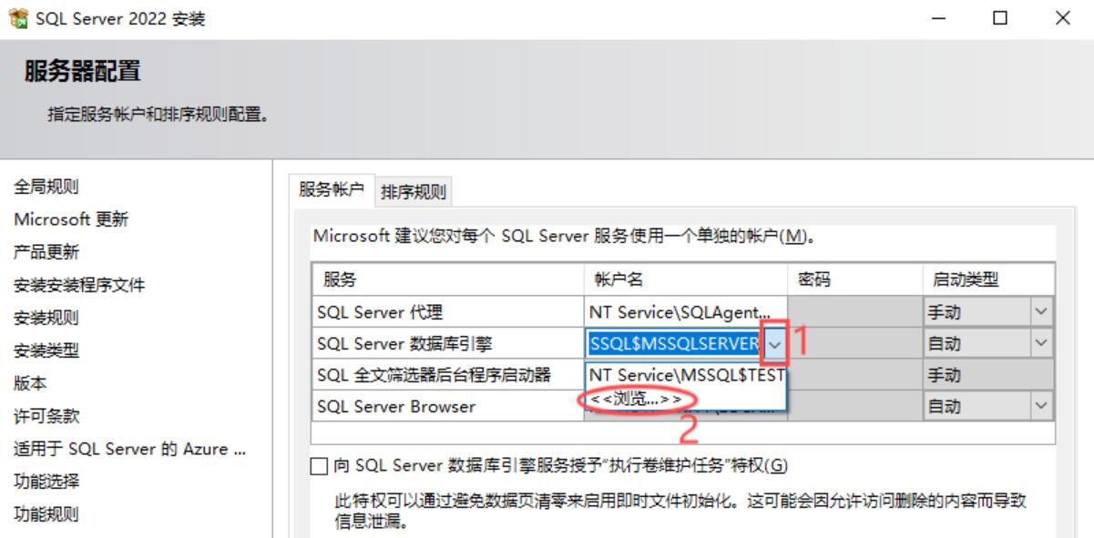The width and height of the screenshot is (1094, 538).
Task: Select the SQL Server 代理 service row
Action: tap(447, 312)
